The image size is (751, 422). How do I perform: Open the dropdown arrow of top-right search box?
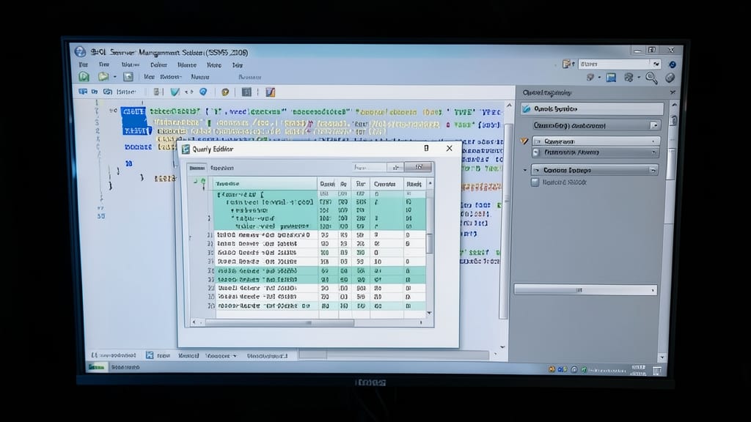(x=656, y=64)
